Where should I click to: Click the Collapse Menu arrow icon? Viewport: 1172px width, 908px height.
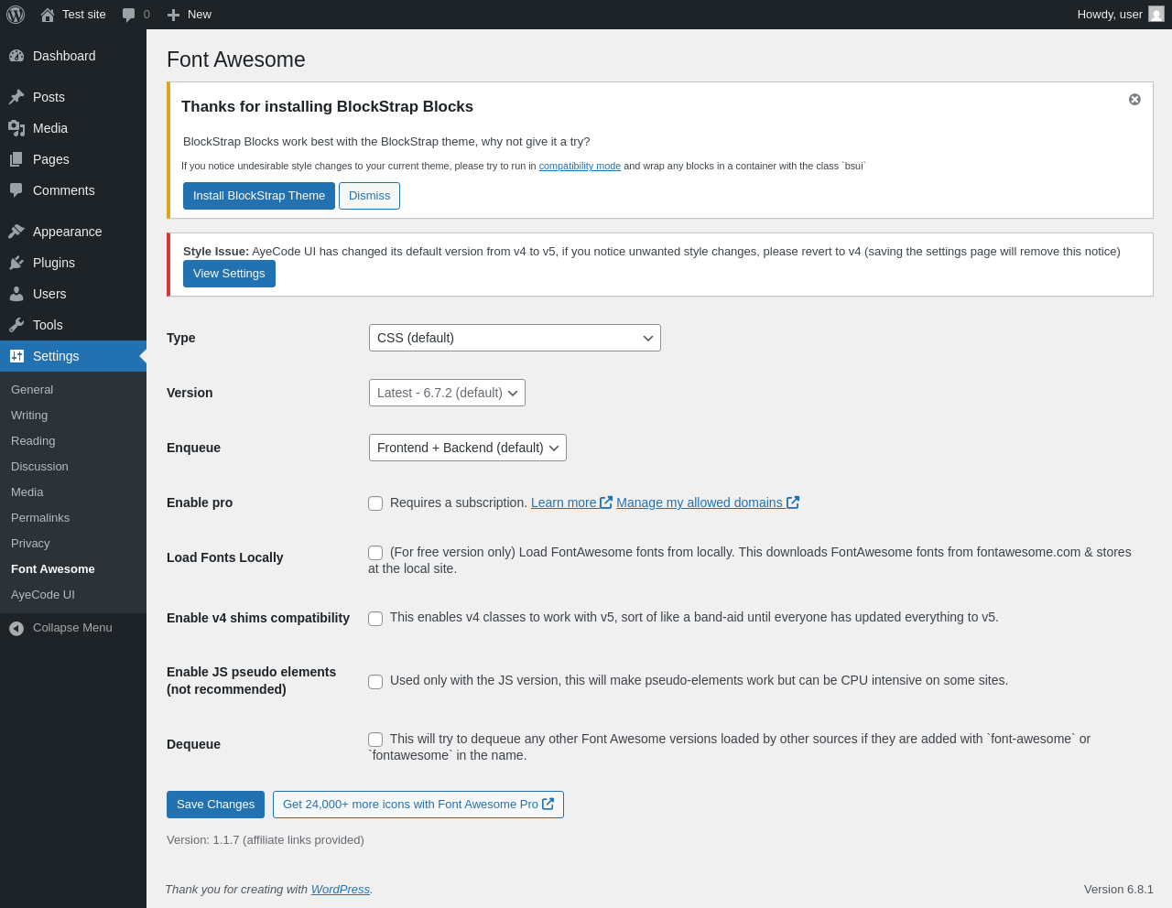[16, 628]
